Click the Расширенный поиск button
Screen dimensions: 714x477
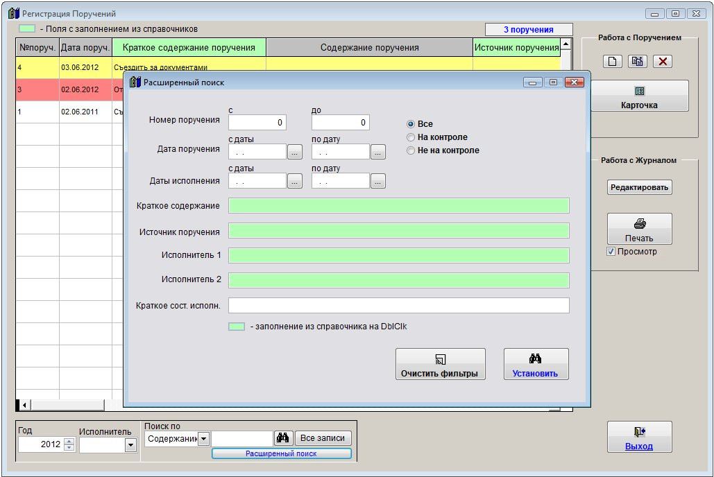tap(281, 453)
